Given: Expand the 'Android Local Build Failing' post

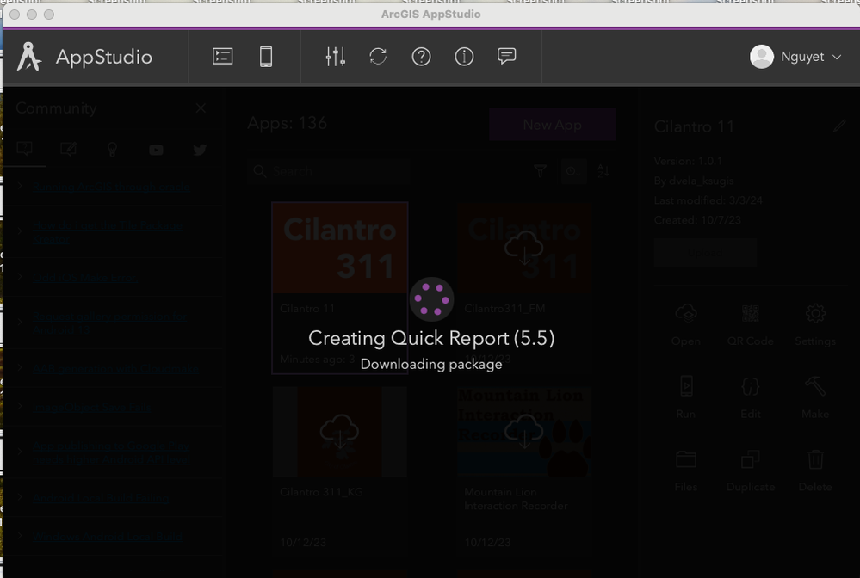Looking at the screenshot, I should pos(20,497).
